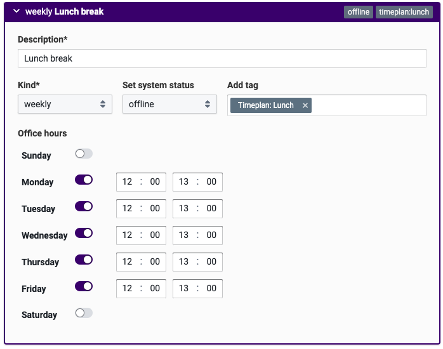Viewport: 443px width, 349px height.
Task: Enable Saturday office hours
Action: coord(84,313)
